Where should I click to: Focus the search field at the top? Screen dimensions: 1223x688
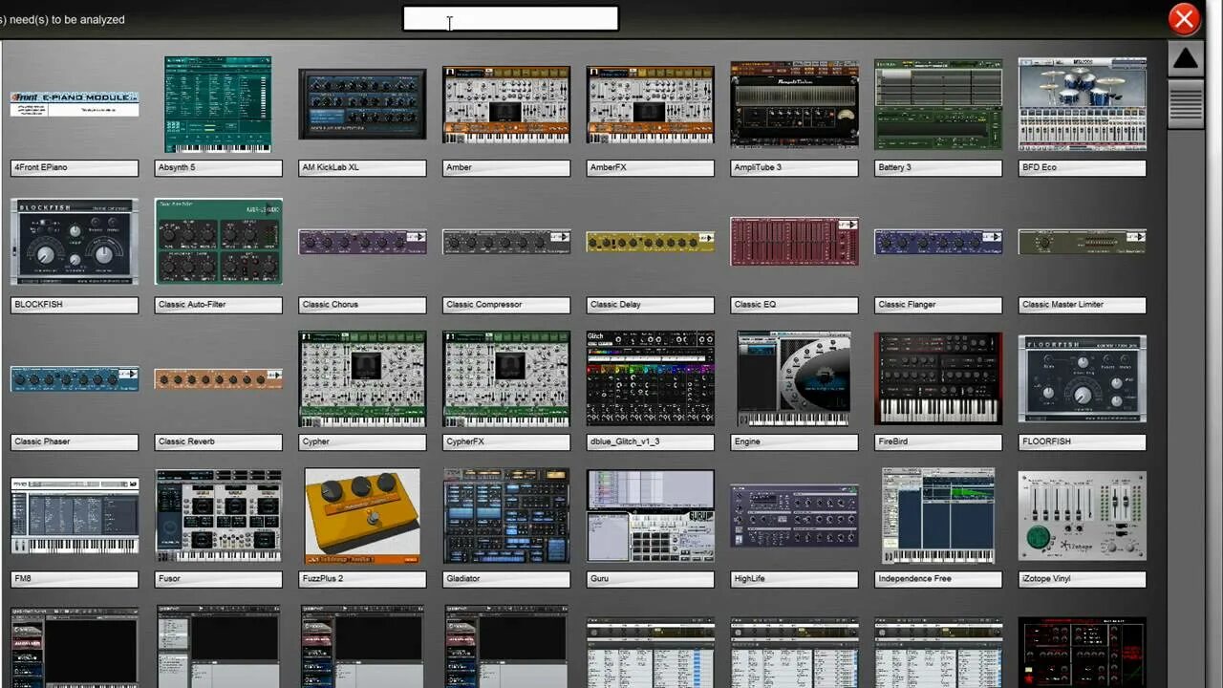click(510, 18)
